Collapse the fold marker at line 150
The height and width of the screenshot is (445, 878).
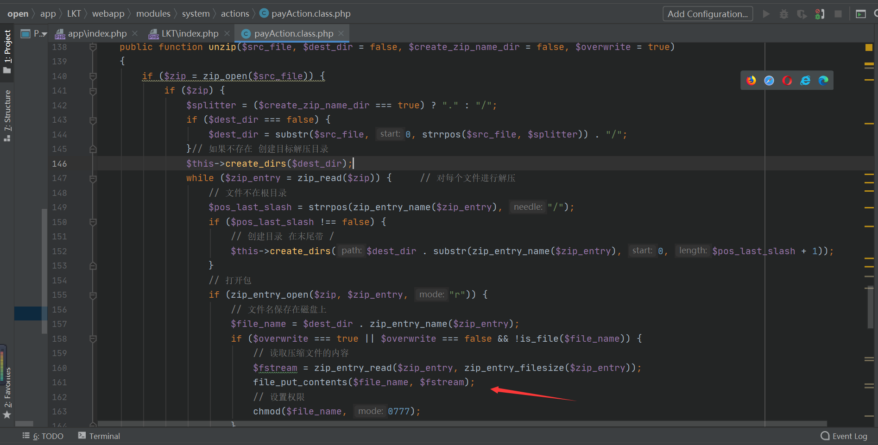tap(93, 222)
